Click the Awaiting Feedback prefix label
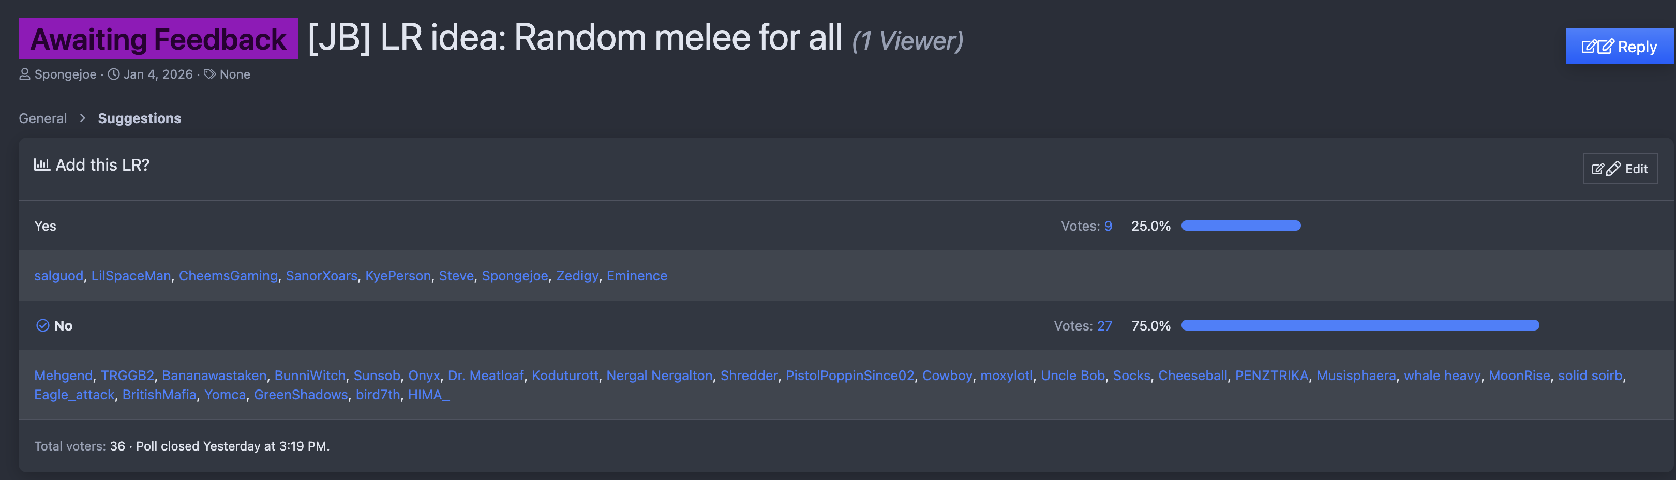This screenshot has height=480, width=1676. pyautogui.click(x=158, y=40)
